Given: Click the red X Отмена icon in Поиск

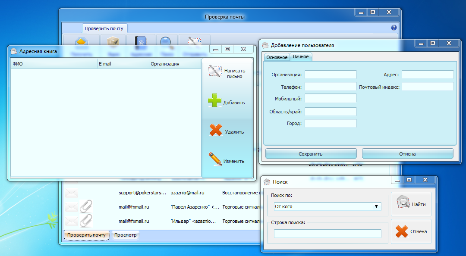Looking at the screenshot, I should click(x=402, y=231).
